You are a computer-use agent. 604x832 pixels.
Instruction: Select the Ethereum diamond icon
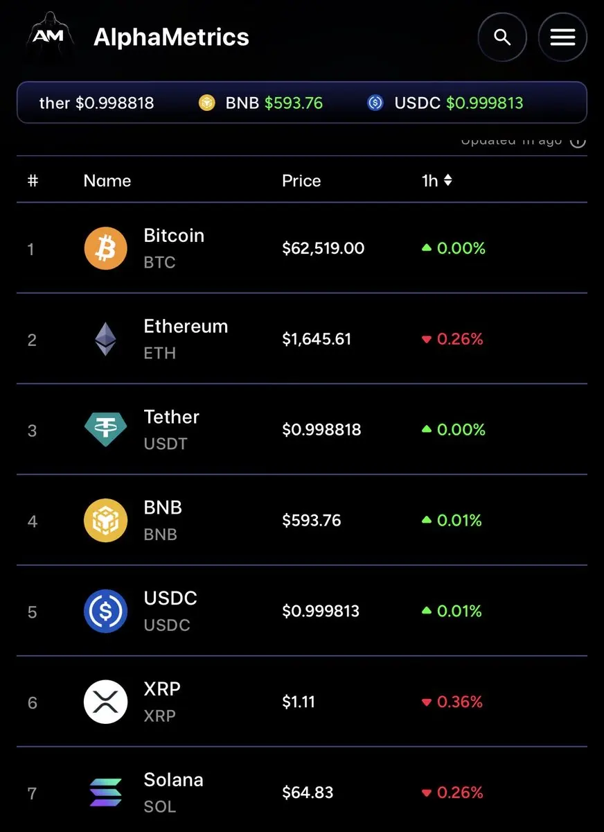click(105, 339)
